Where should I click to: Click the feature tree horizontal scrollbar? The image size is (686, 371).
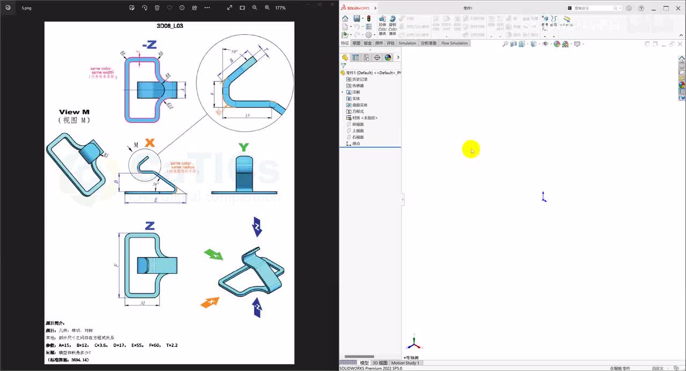[x=359, y=357]
